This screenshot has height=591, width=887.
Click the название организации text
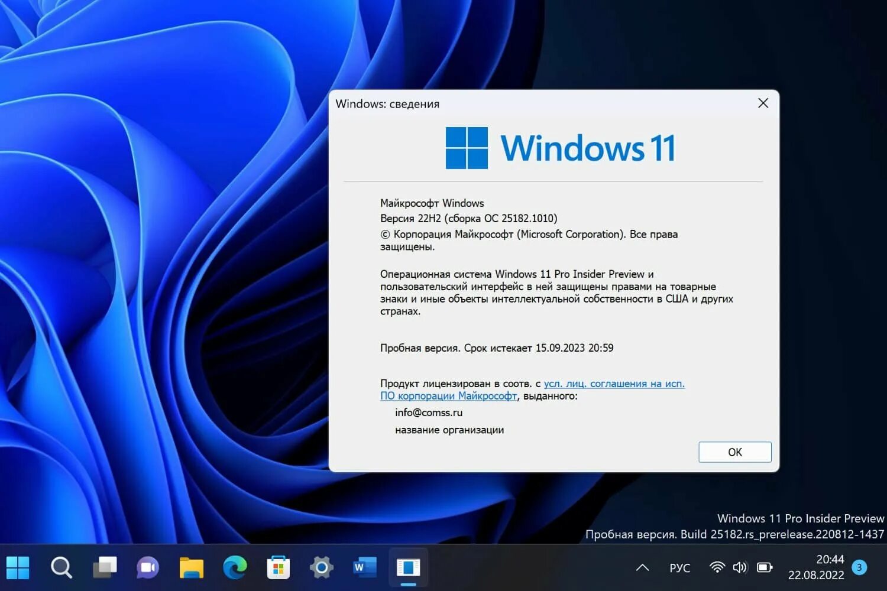click(x=449, y=430)
